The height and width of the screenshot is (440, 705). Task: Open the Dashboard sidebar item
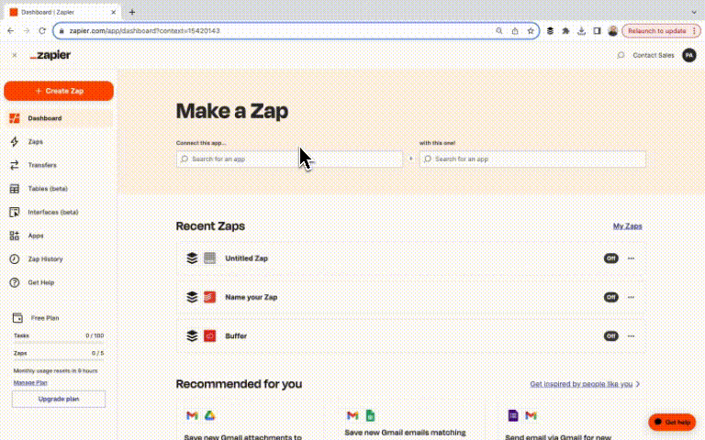[59, 118]
